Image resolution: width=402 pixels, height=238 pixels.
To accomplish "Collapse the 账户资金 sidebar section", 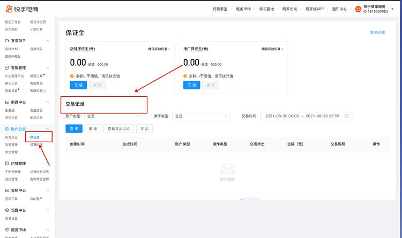I will 48,129.
